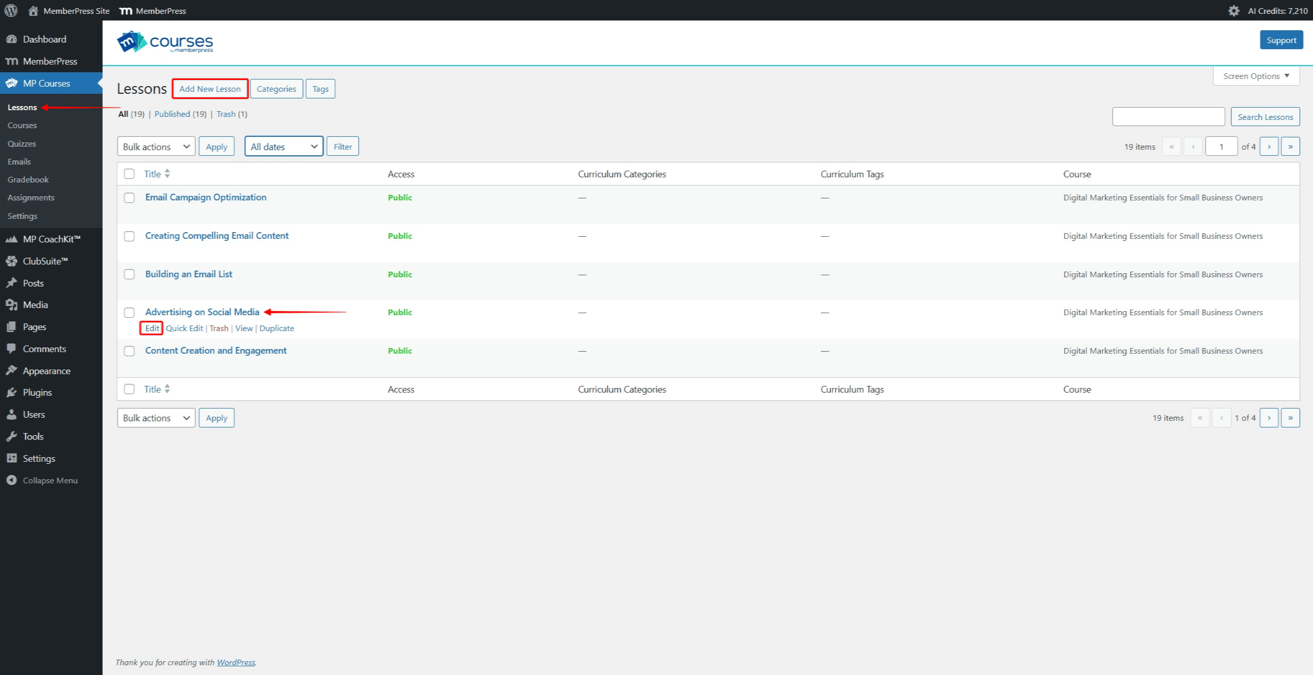Select all lessons via the header checkbox
Image resolution: width=1313 pixels, height=675 pixels.
coord(129,174)
